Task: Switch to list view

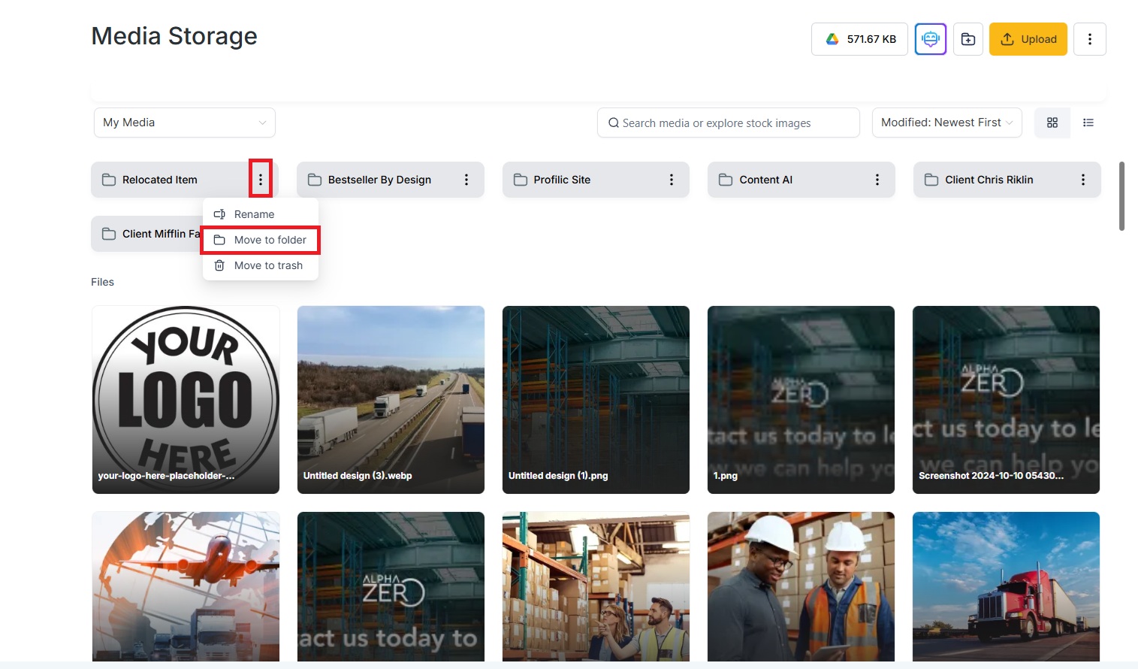Action: pyautogui.click(x=1088, y=123)
